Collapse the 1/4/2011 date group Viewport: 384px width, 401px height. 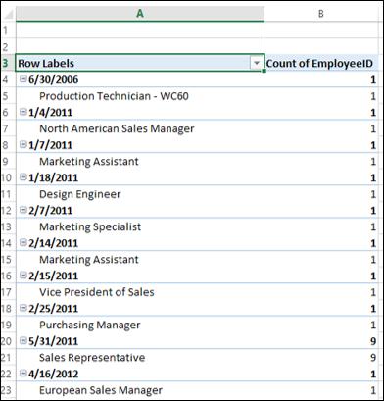(23, 112)
